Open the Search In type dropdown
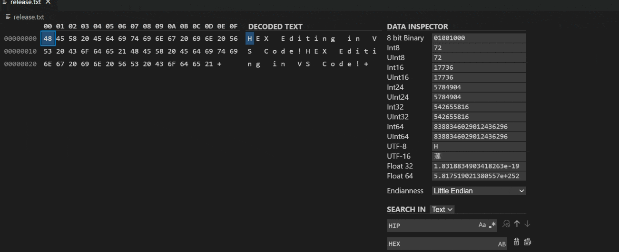The image size is (619, 252). [x=442, y=209]
